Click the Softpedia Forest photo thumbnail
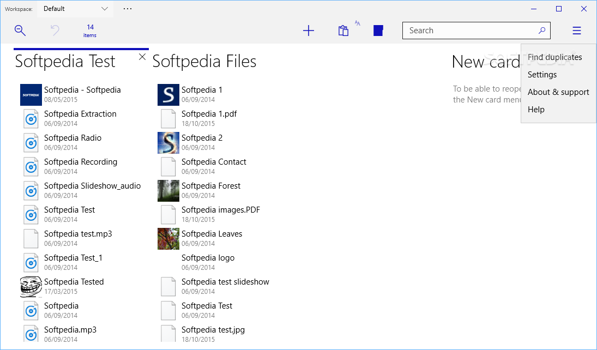This screenshot has width=597, height=350. [168, 191]
